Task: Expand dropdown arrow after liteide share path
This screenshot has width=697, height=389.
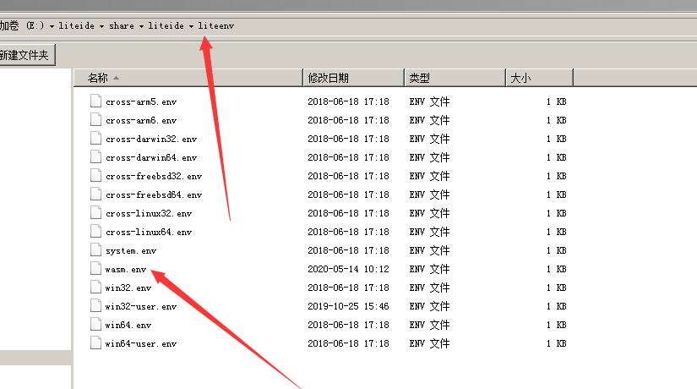Action: (x=141, y=26)
